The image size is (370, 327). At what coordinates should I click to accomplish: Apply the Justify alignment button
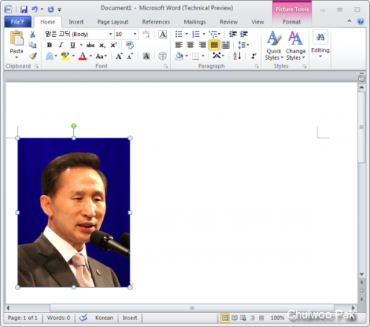214,45
